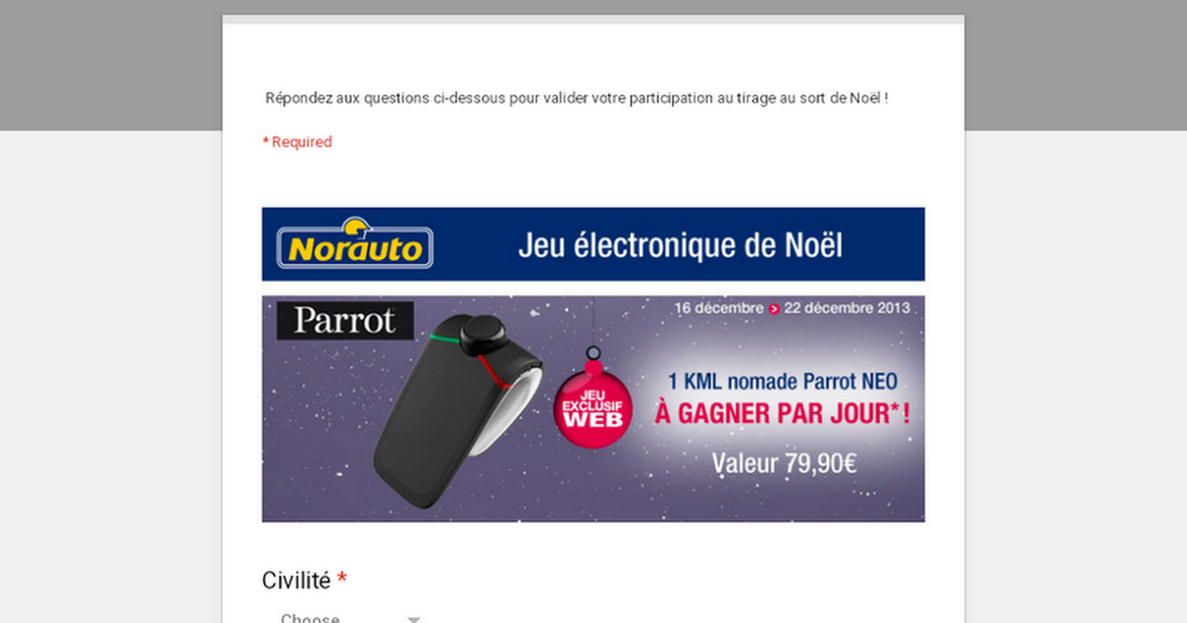Click the Parrot brand logo

[x=343, y=320]
